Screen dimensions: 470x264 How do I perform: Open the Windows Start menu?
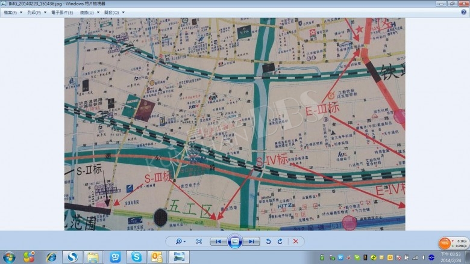click(9, 257)
